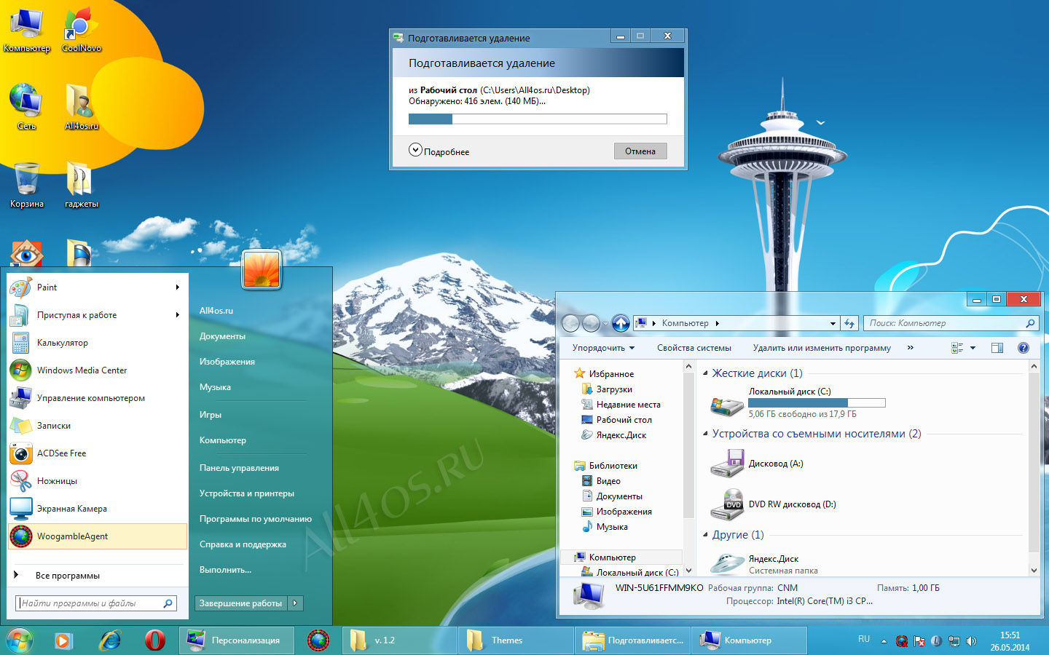This screenshot has height=655, width=1049.
Task: Click Все программы in Start menu
Action: coord(68,576)
